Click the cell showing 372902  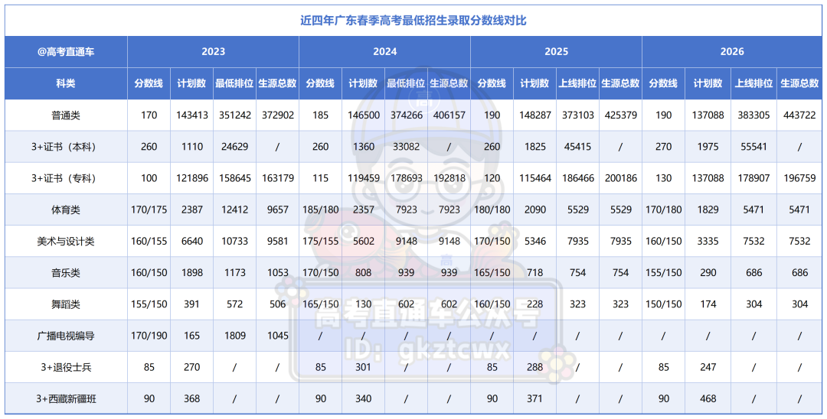tap(277, 115)
